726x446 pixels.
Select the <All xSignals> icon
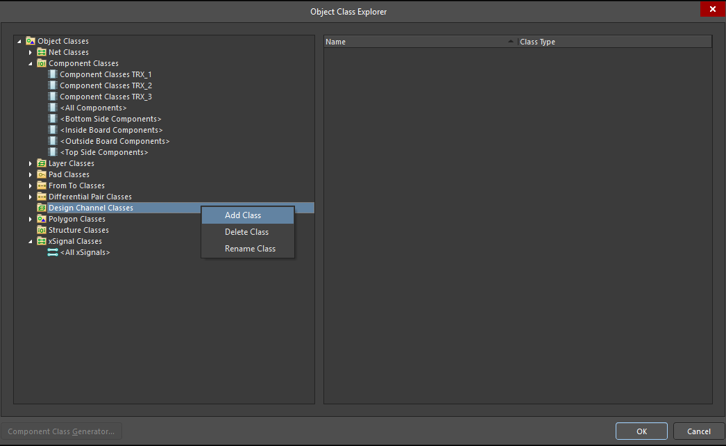(x=52, y=251)
